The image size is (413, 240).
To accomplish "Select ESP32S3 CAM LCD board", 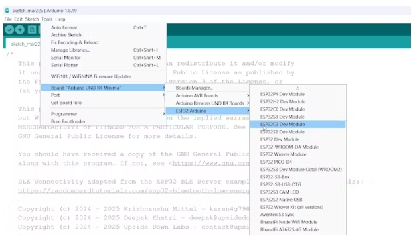I will (297, 192).
